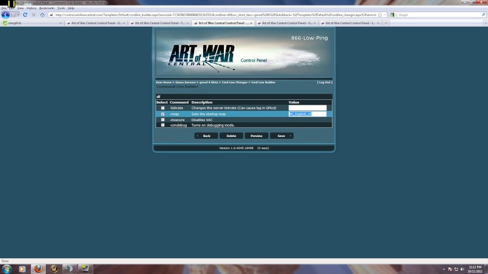
Task: Stop page loading with the X icon
Action: [x=34, y=15]
